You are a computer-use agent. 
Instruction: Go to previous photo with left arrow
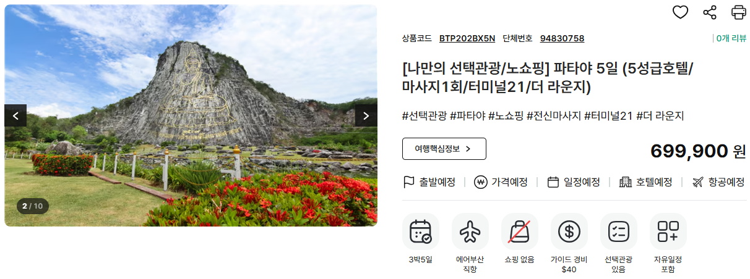15,115
